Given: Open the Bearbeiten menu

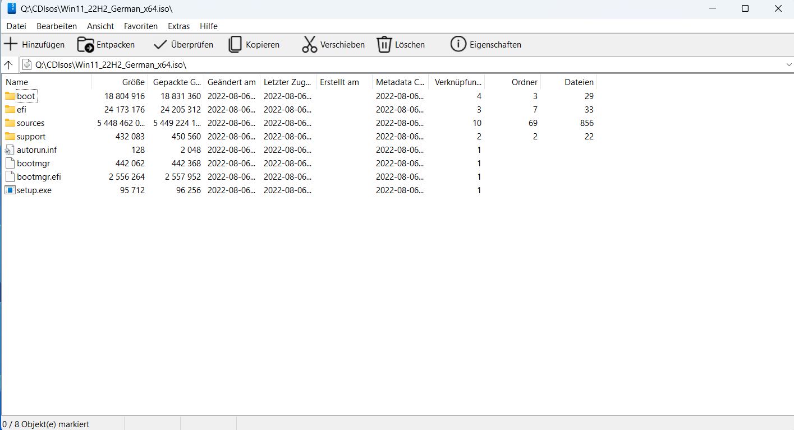Looking at the screenshot, I should point(57,26).
